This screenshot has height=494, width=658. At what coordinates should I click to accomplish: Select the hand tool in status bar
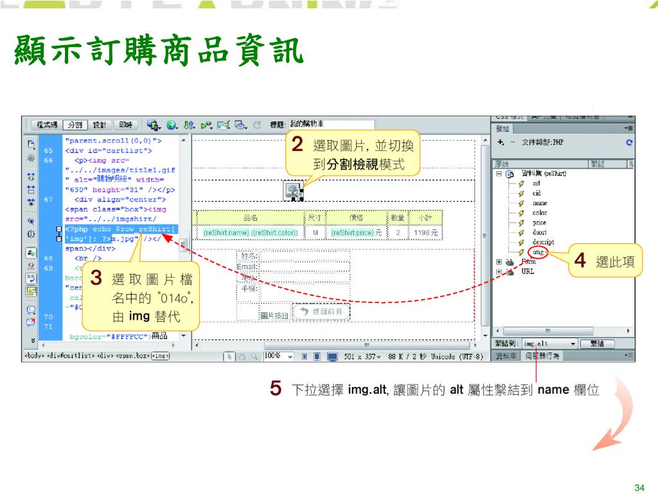click(x=242, y=356)
